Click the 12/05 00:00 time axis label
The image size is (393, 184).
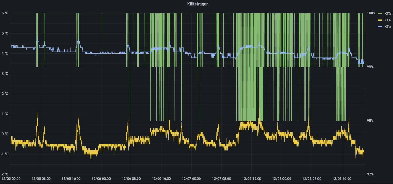point(11,178)
